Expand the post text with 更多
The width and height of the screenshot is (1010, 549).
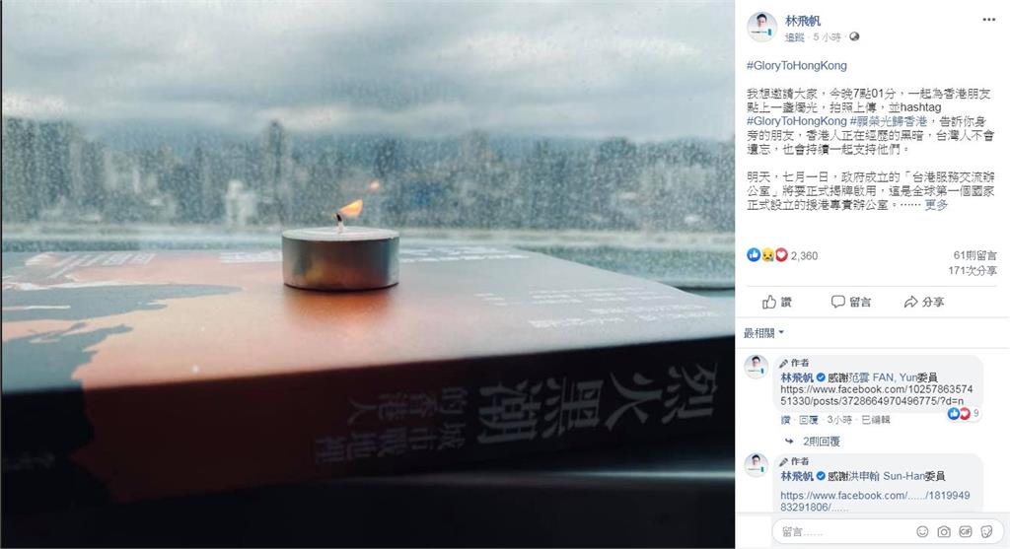pos(936,205)
